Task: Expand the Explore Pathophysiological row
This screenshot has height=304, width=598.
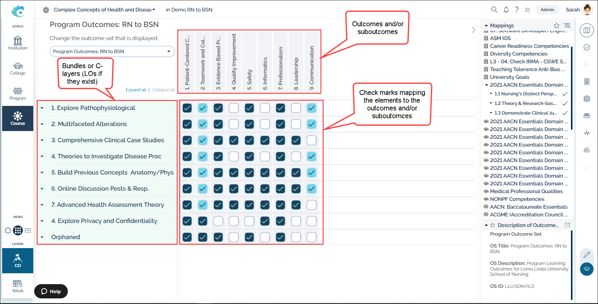Action: [42, 108]
